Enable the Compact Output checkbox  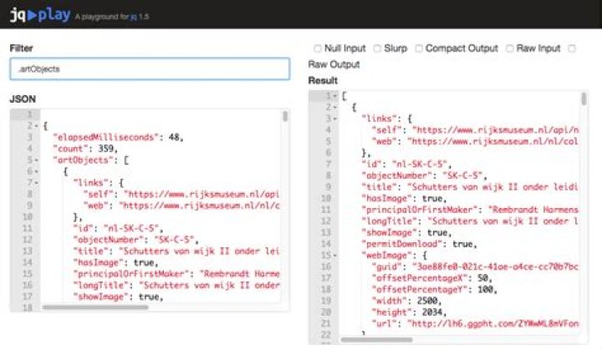pos(419,48)
